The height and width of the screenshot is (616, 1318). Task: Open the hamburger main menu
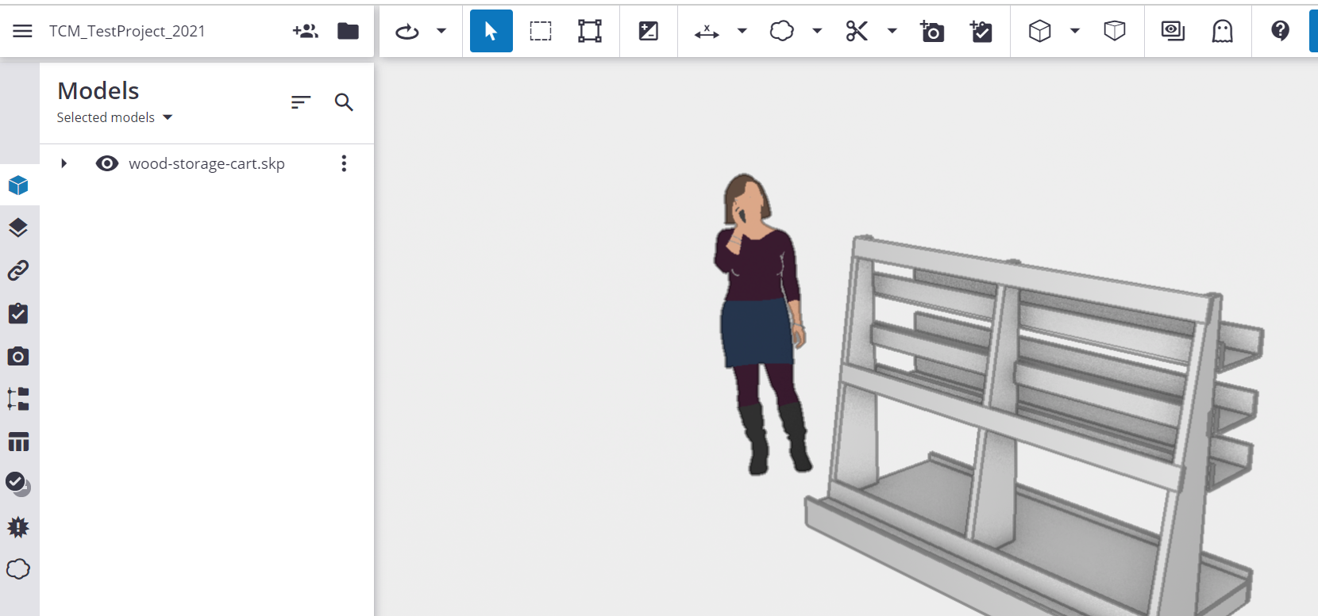coord(22,31)
